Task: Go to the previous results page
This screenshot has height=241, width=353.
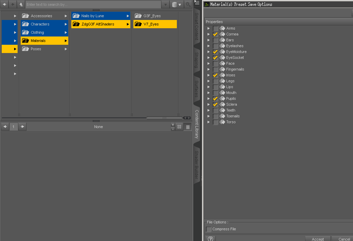Action: (5, 127)
